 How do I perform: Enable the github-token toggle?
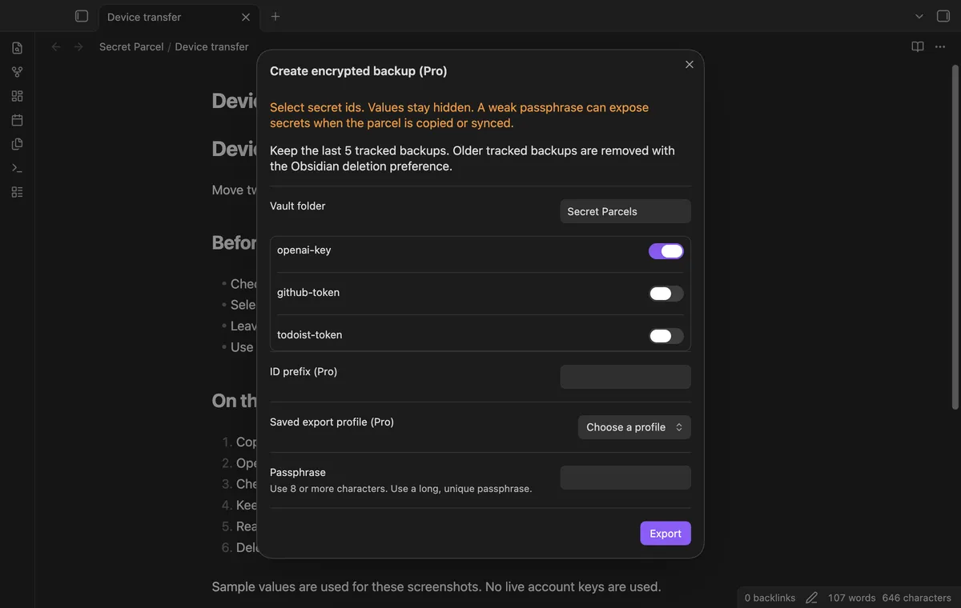coord(666,294)
